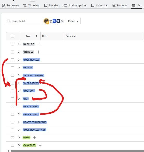This screenshot has height=152, width=144.
Task: Expand the CANCELED group
Action: click(19, 145)
